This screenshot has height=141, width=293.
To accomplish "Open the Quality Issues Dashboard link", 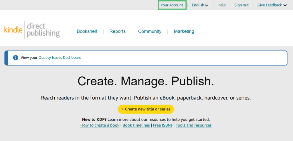I will tap(60, 57).
